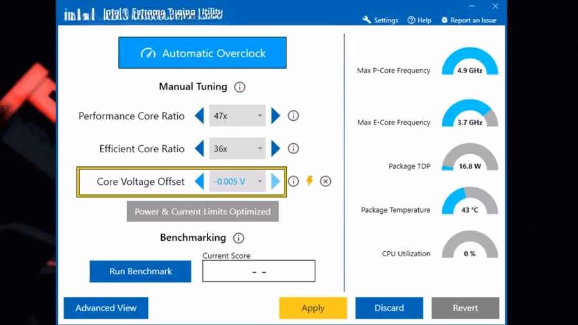Click the lightning bolt icon beside voltage offset
This screenshot has height=325, width=578.
(310, 180)
